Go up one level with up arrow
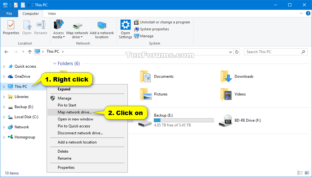 tap(29, 52)
